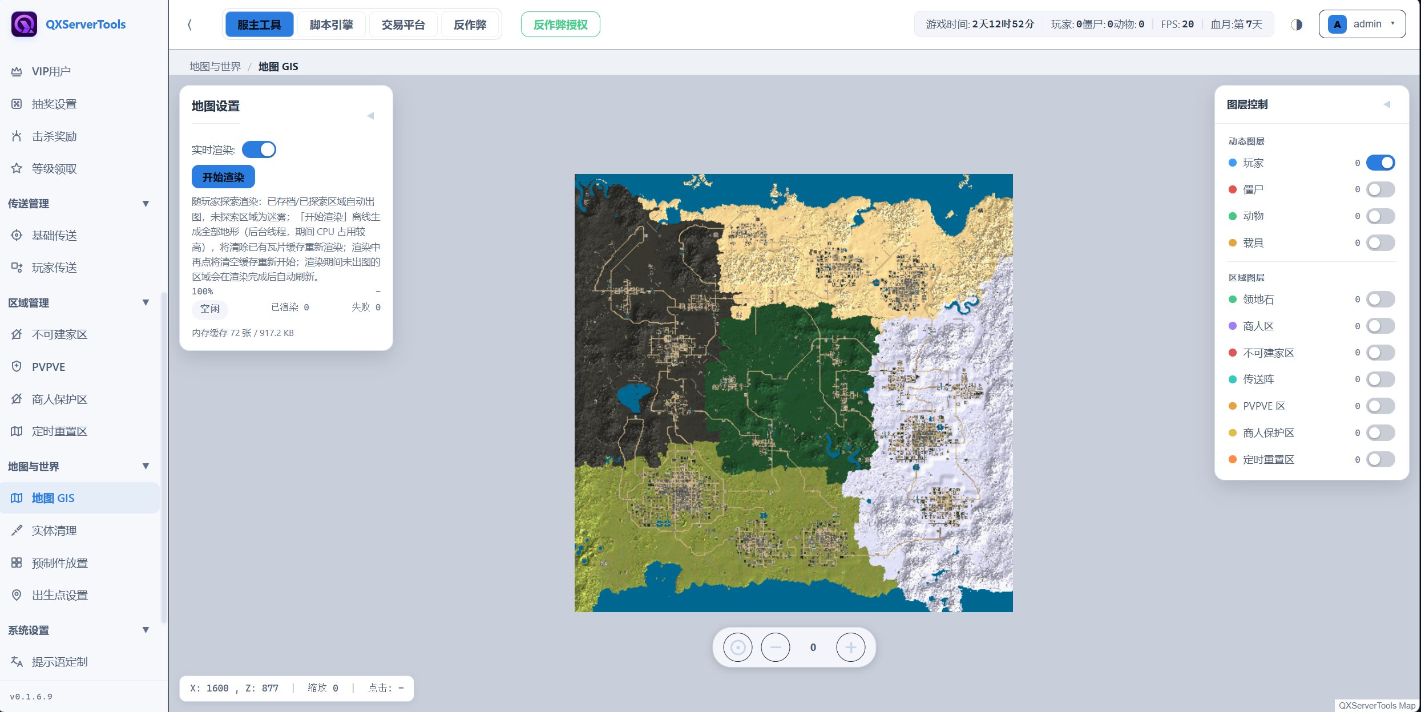Click the 实体清理 broom icon
Image resolution: width=1421 pixels, height=712 pixels.
pos(17,531)
